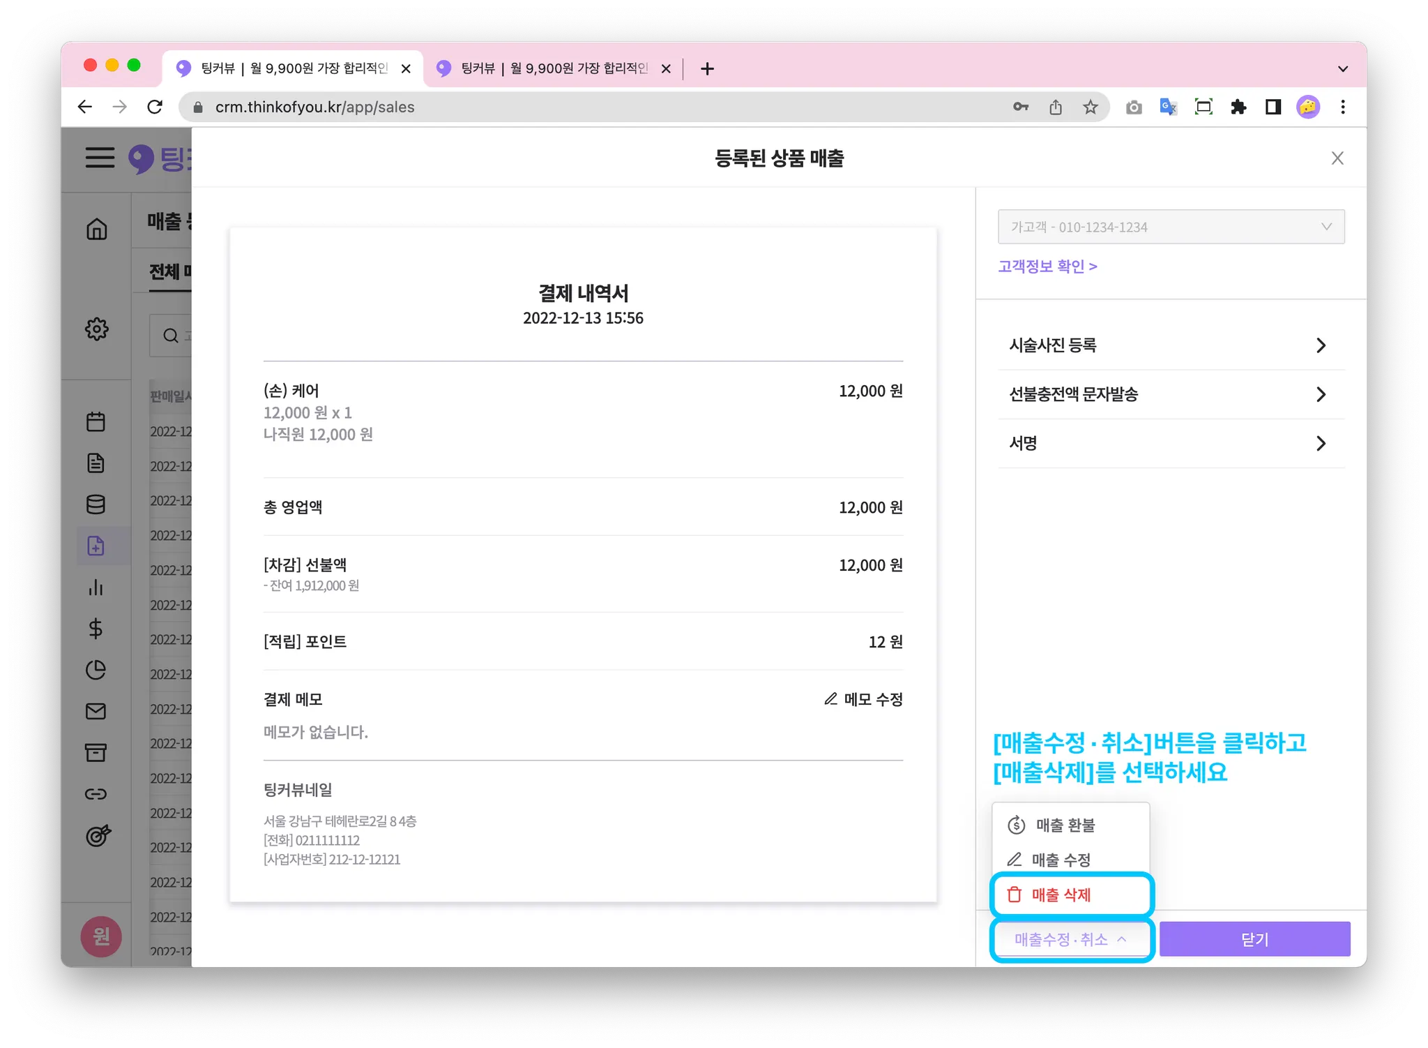1428x1048 pixels.
Task: Bookmark page with star icon
Action: click(x=1091, y=107)
